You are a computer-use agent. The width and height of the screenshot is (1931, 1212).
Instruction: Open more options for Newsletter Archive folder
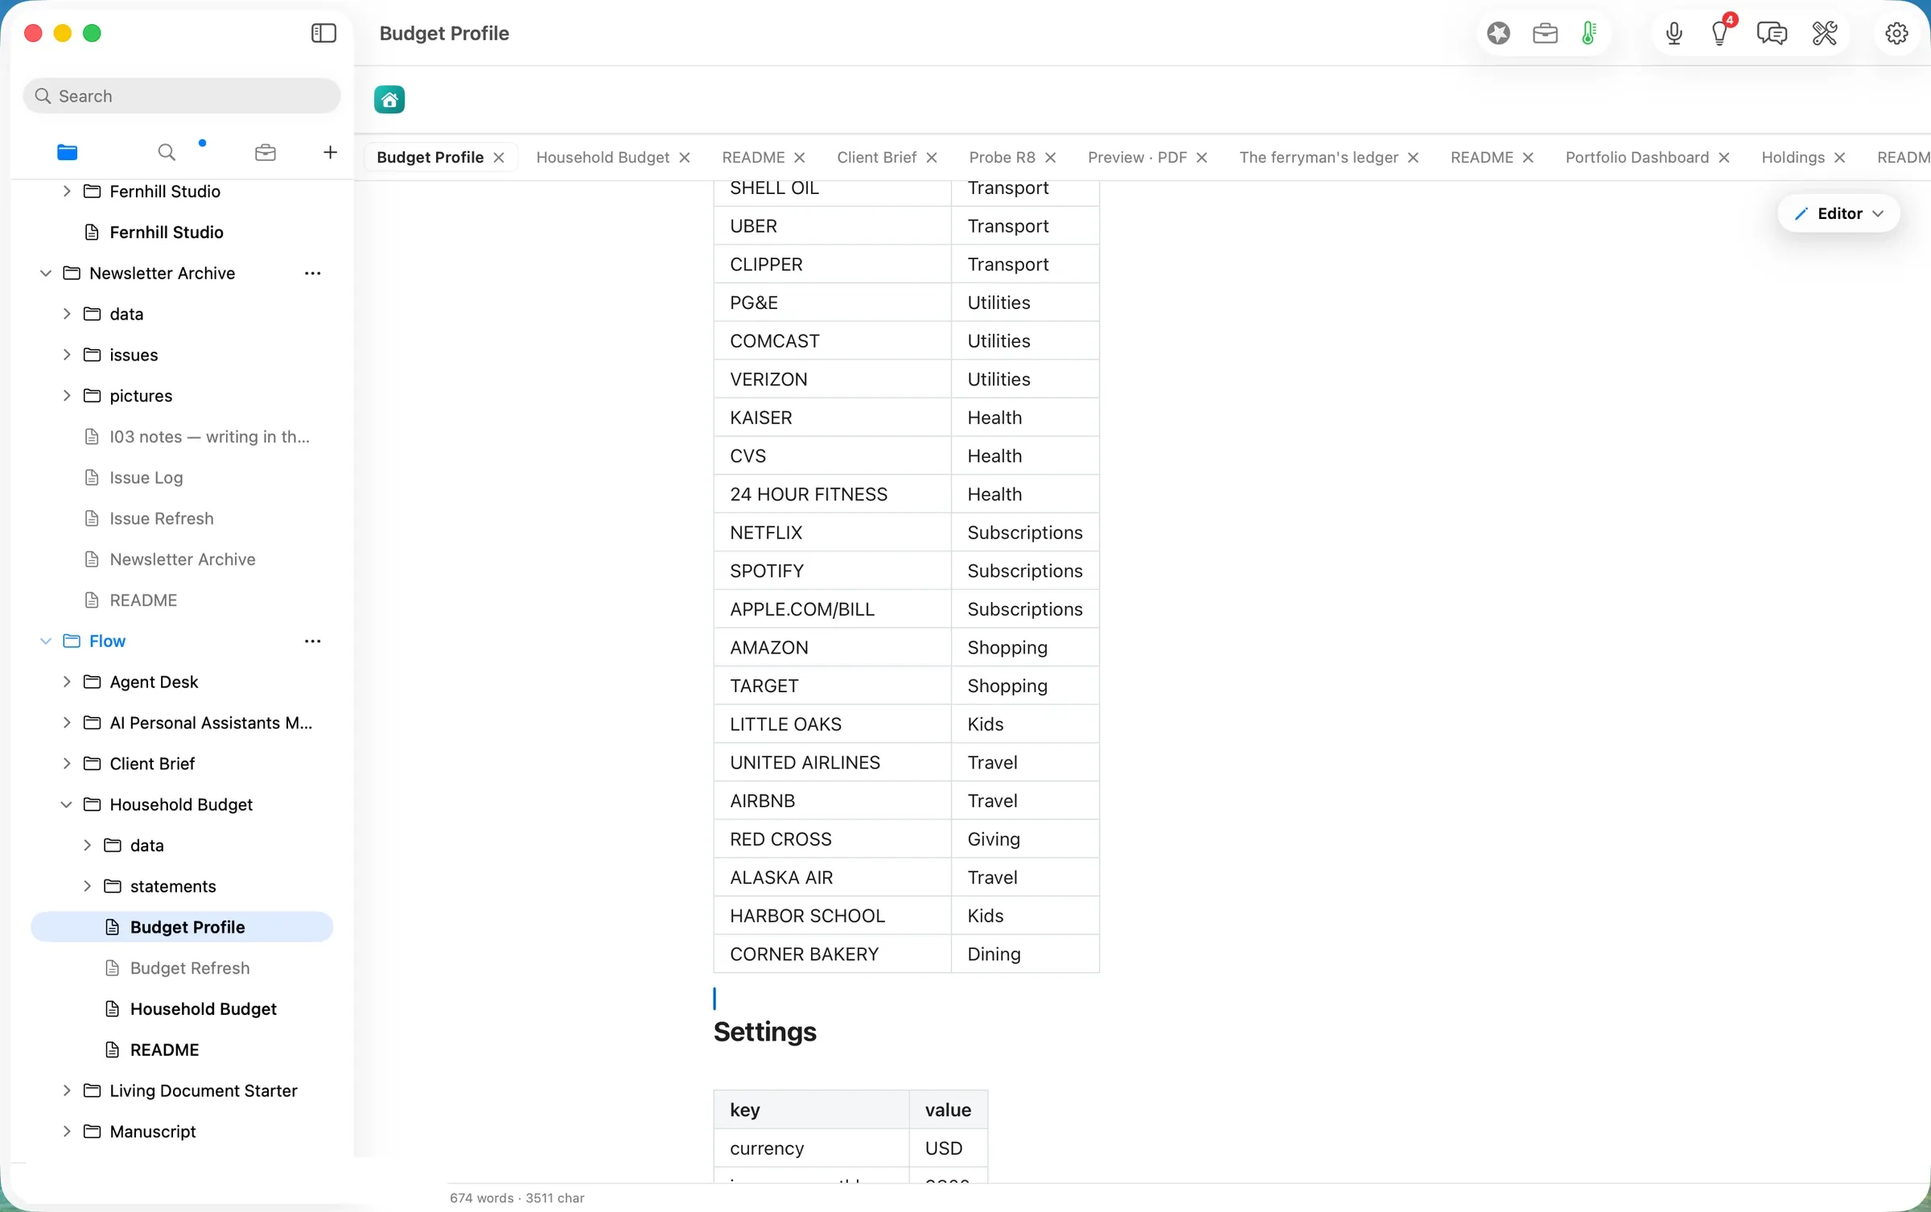[x=313, y=274]
